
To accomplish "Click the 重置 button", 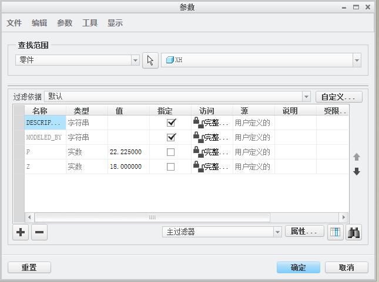I will click(x=29, y=267).
